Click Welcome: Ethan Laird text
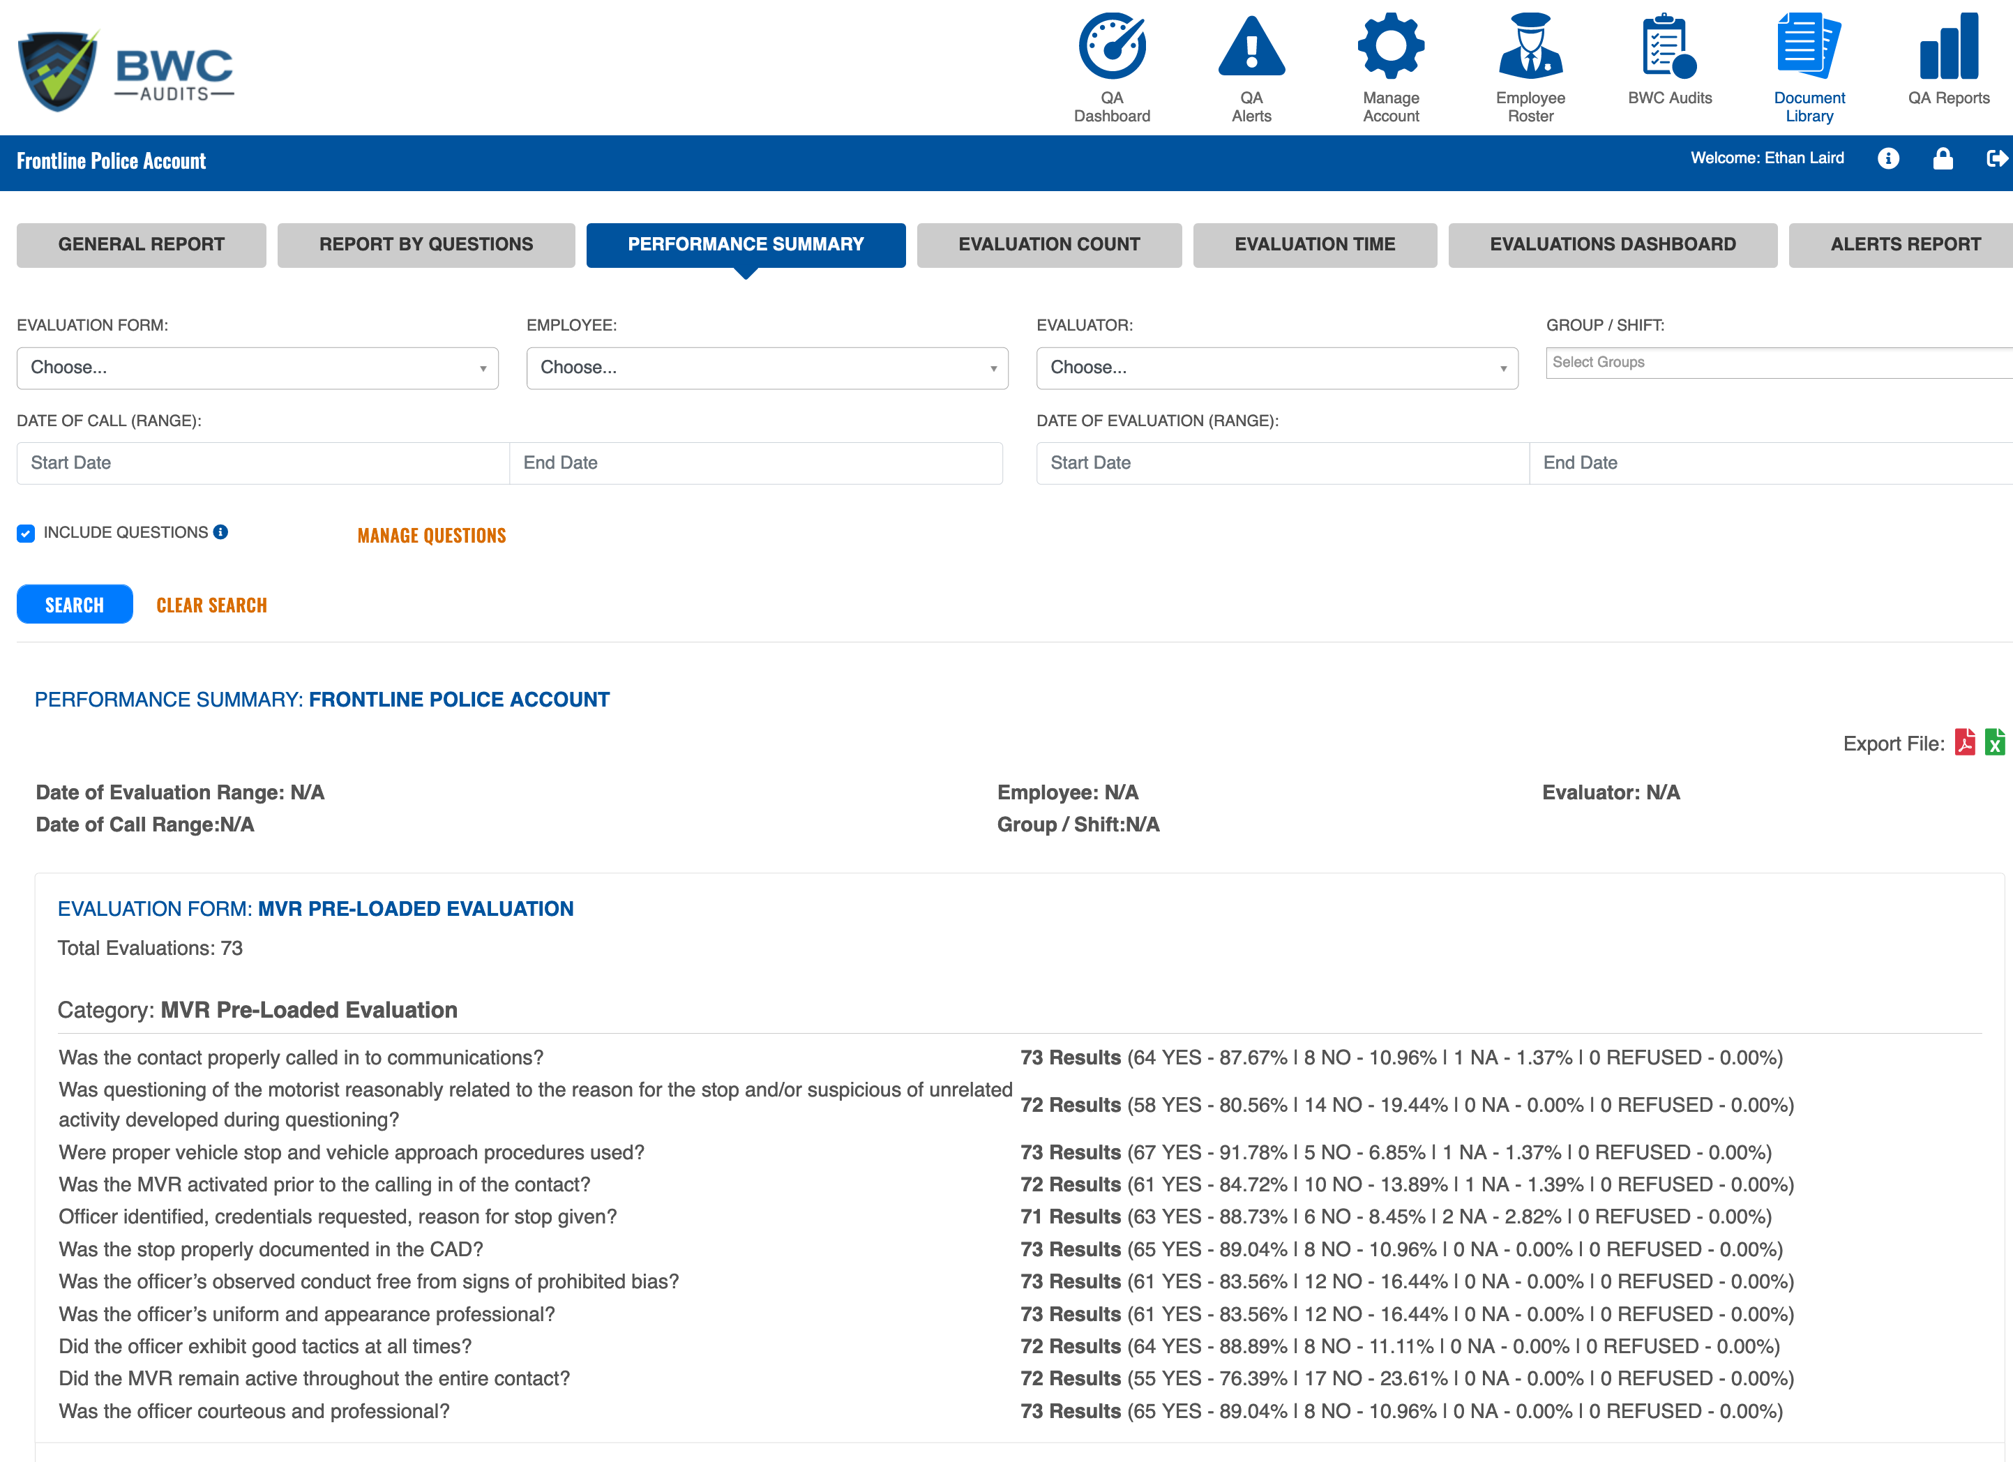 1766,158
